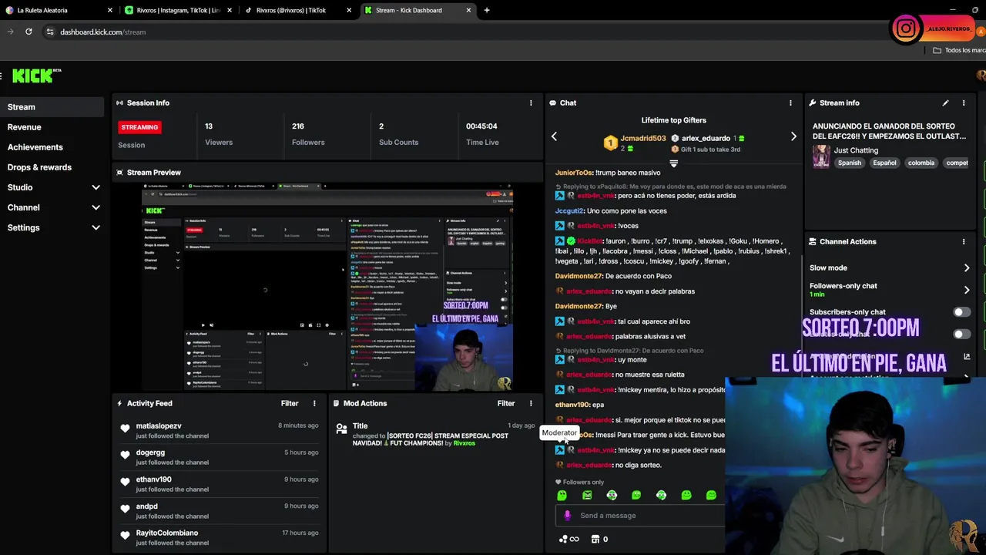Open Drops & rewards sidebar page
This screenshot has height=555, width=986.
pyautogui.click(x=52, y=167)
